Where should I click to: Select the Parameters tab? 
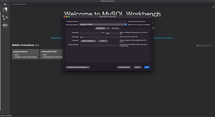pos(100,28)
